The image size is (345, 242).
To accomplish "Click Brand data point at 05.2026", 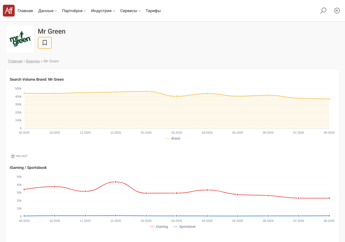I will [x=238, y=96].
